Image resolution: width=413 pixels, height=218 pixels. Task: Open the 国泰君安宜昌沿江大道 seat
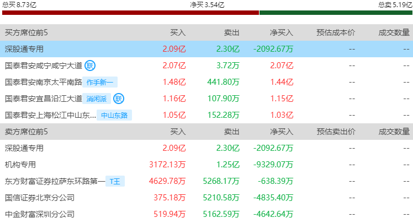coord(44,99)
